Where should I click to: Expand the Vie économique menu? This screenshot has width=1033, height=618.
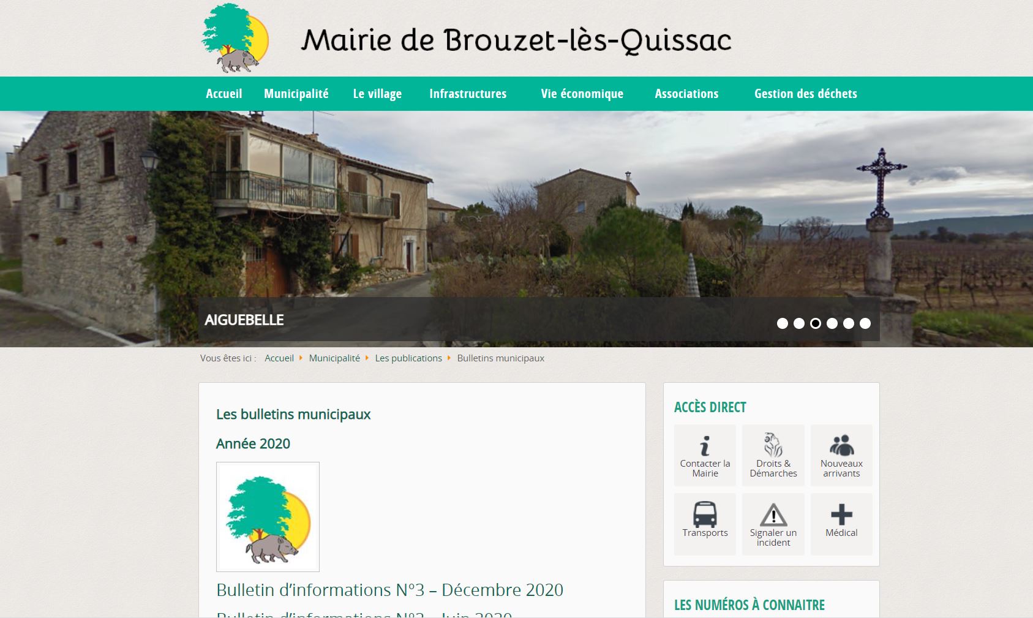click(x=582, y=94)
